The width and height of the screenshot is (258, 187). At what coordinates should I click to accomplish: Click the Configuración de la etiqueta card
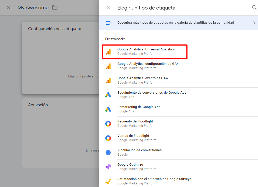click(61, 58)
